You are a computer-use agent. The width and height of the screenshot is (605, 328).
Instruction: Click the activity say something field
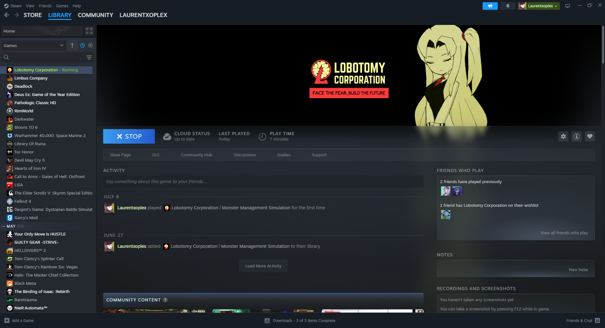263,182
